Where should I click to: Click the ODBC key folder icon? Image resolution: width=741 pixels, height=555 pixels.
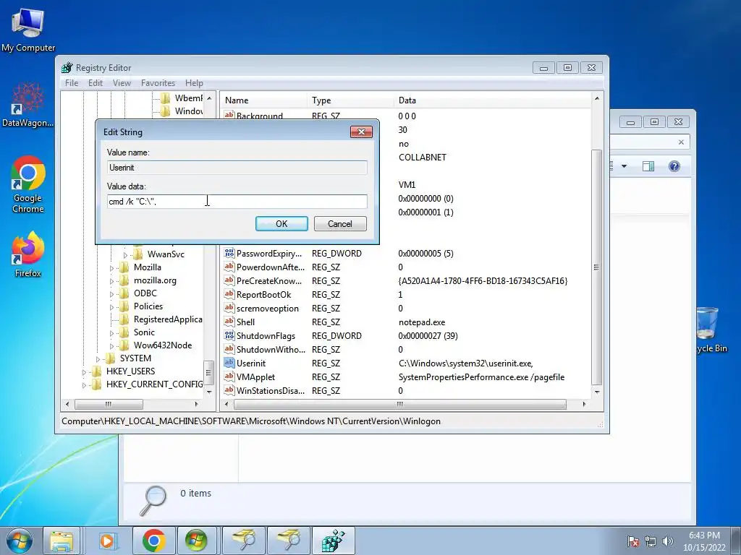[x=124, y=293]
